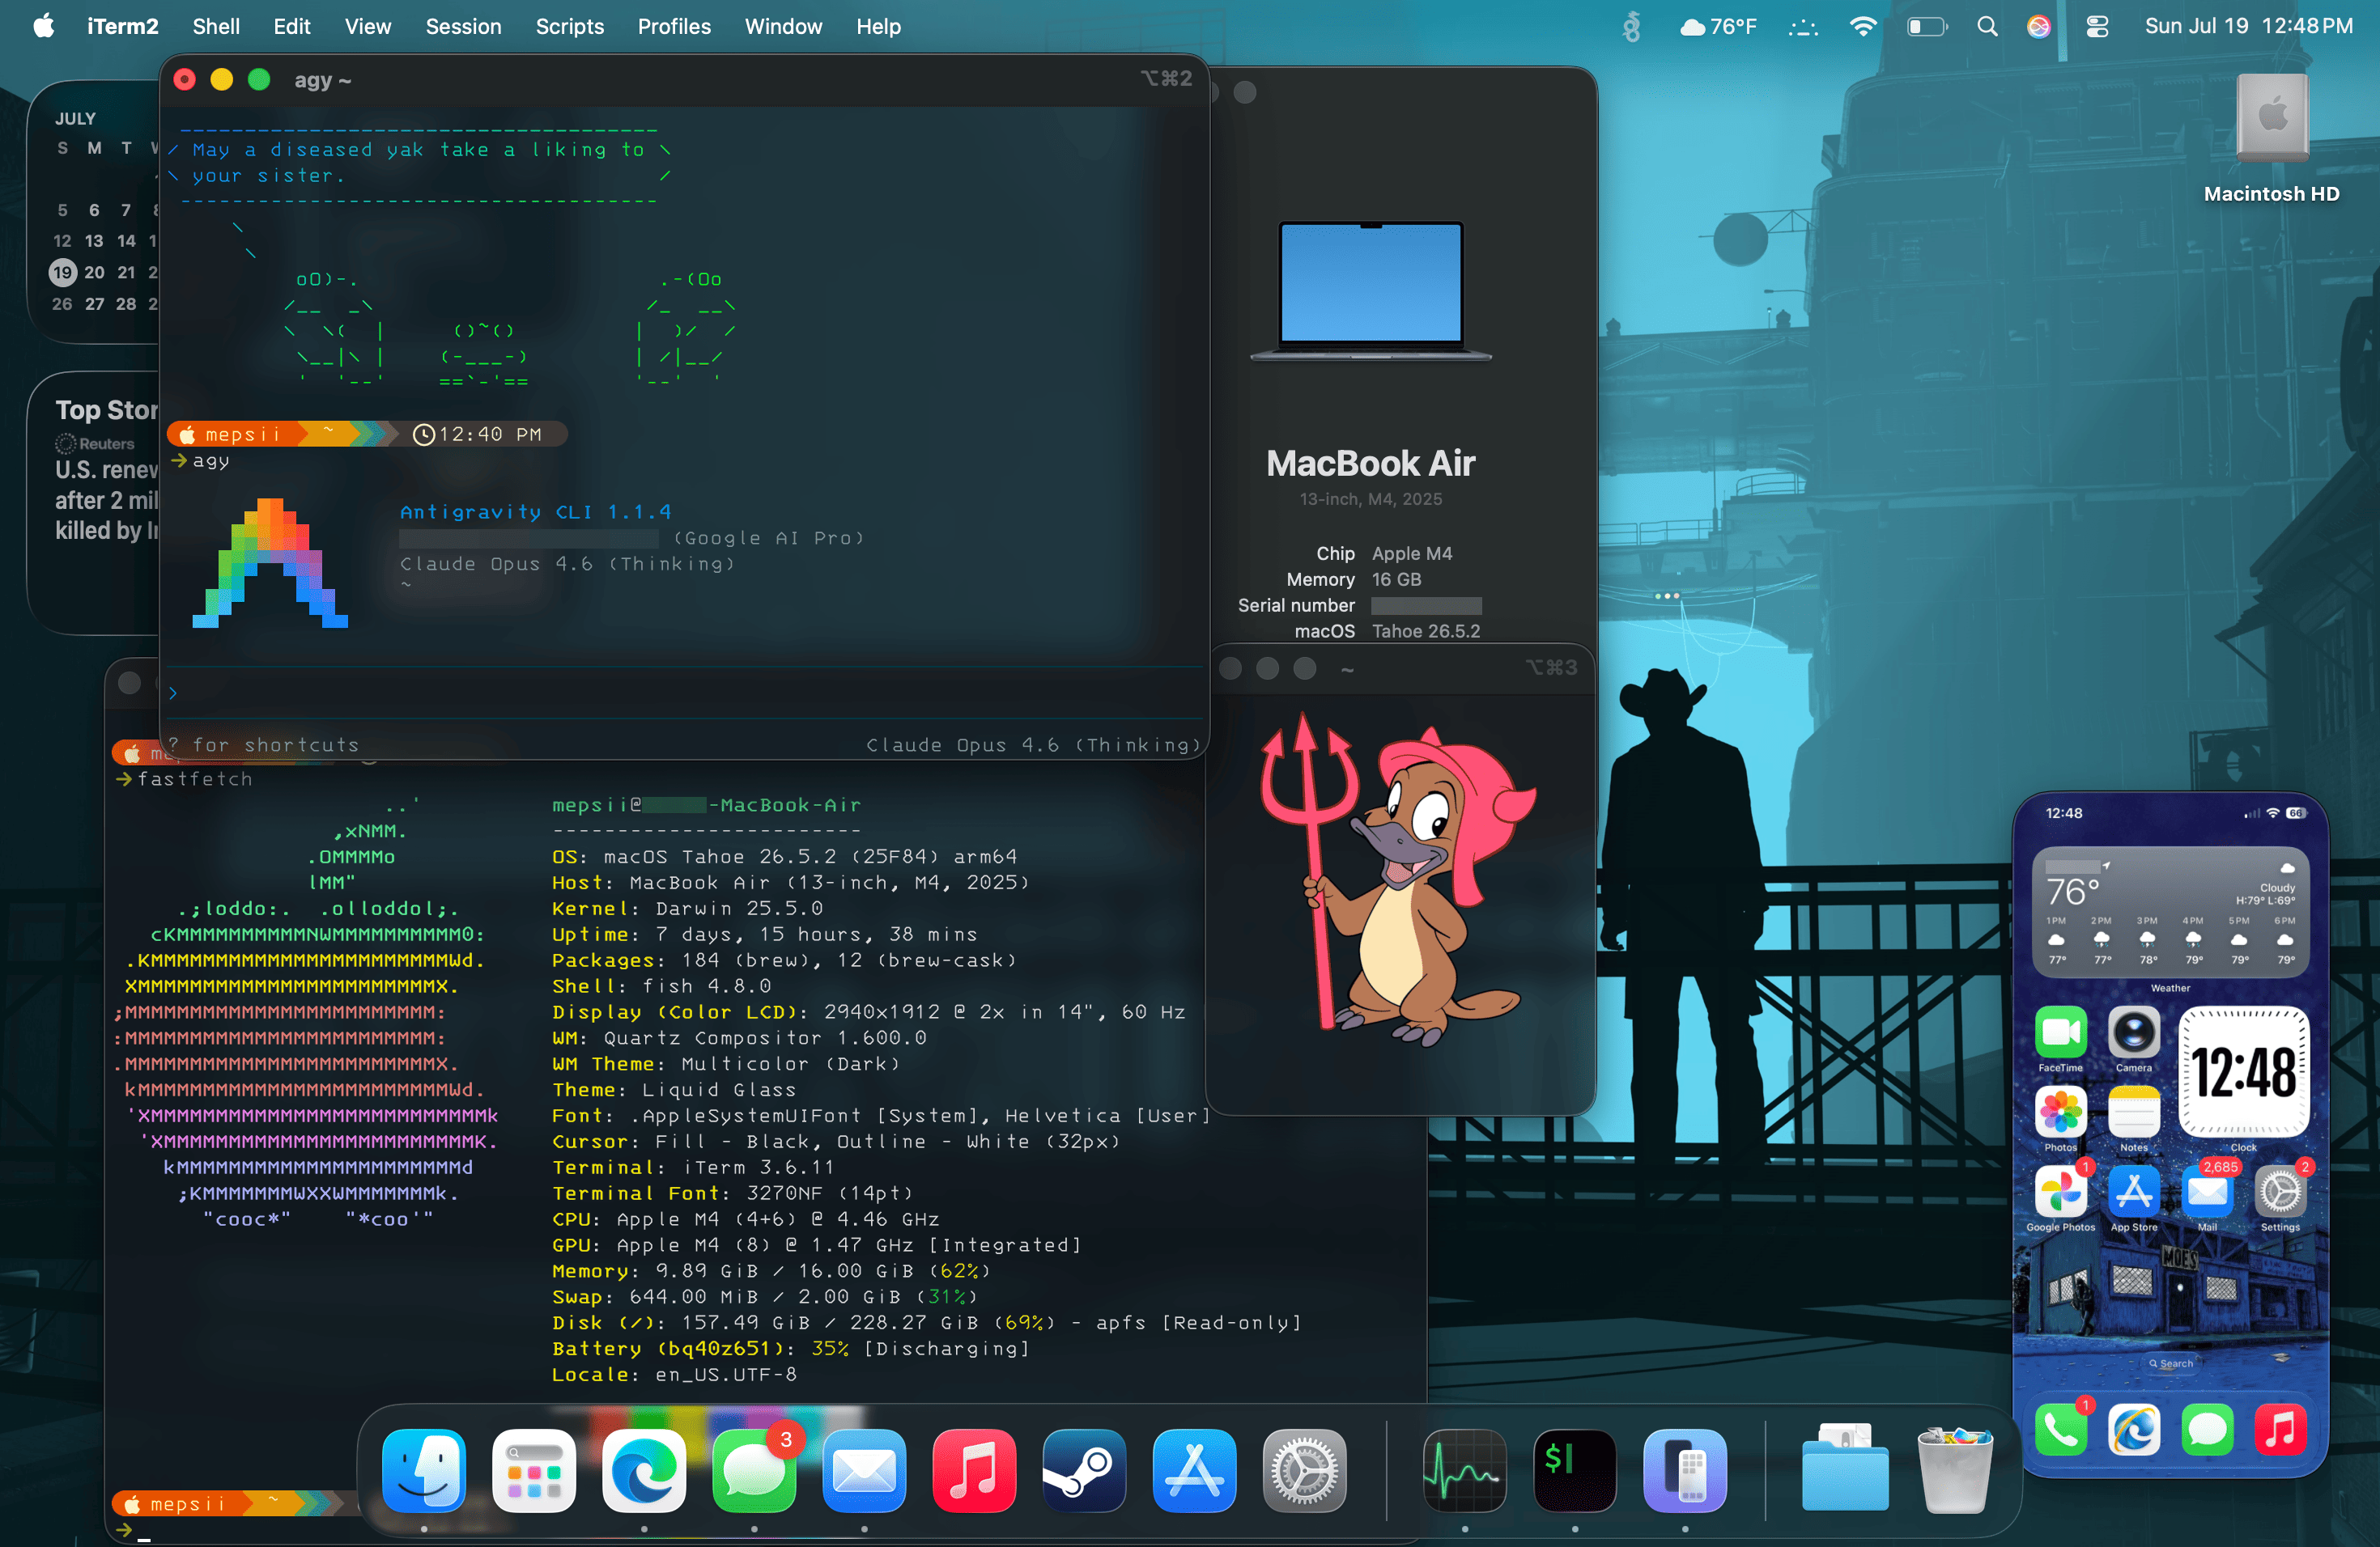2380x1547 pixels.
Task: Click '? for shortcuts' hint in agy window
Action: (263, 744)
